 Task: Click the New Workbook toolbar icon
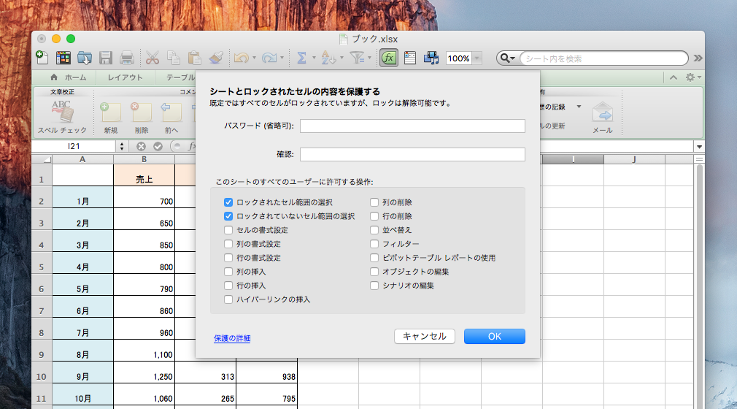(x=42, y=58)
